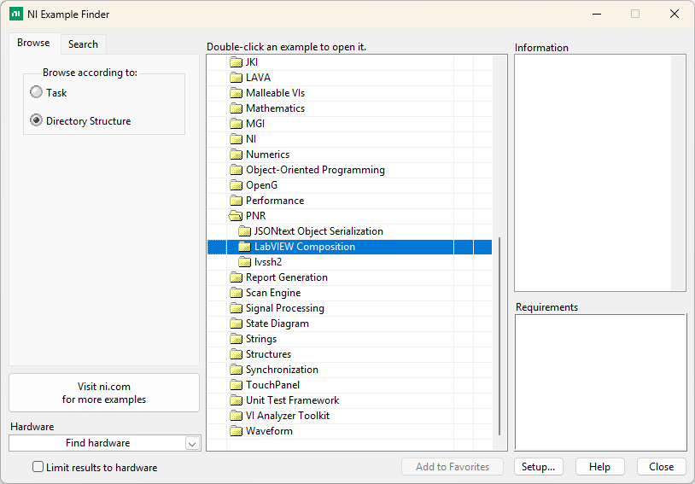695x484 pixels.
Task: Click the Waveform folder icon
Action: click(x=236, y=431)
